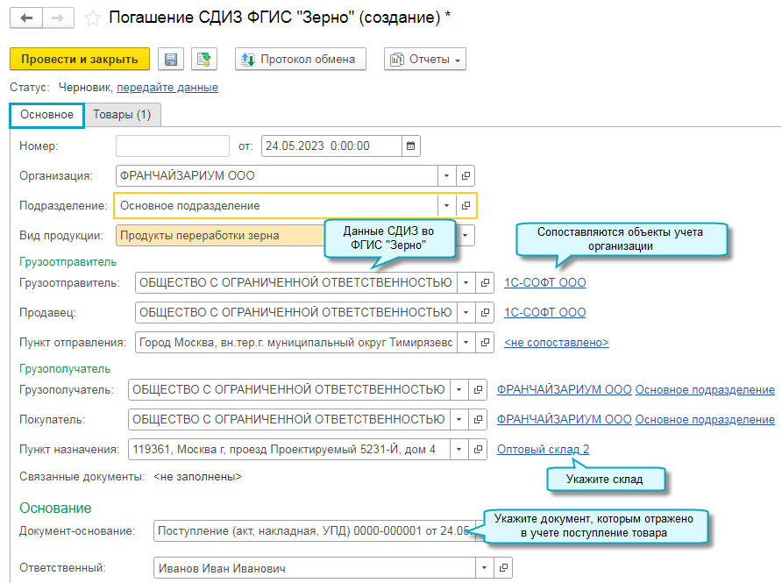Click the Документ-основание field
This screenshot has width=782, height=583.
(314, 531)
